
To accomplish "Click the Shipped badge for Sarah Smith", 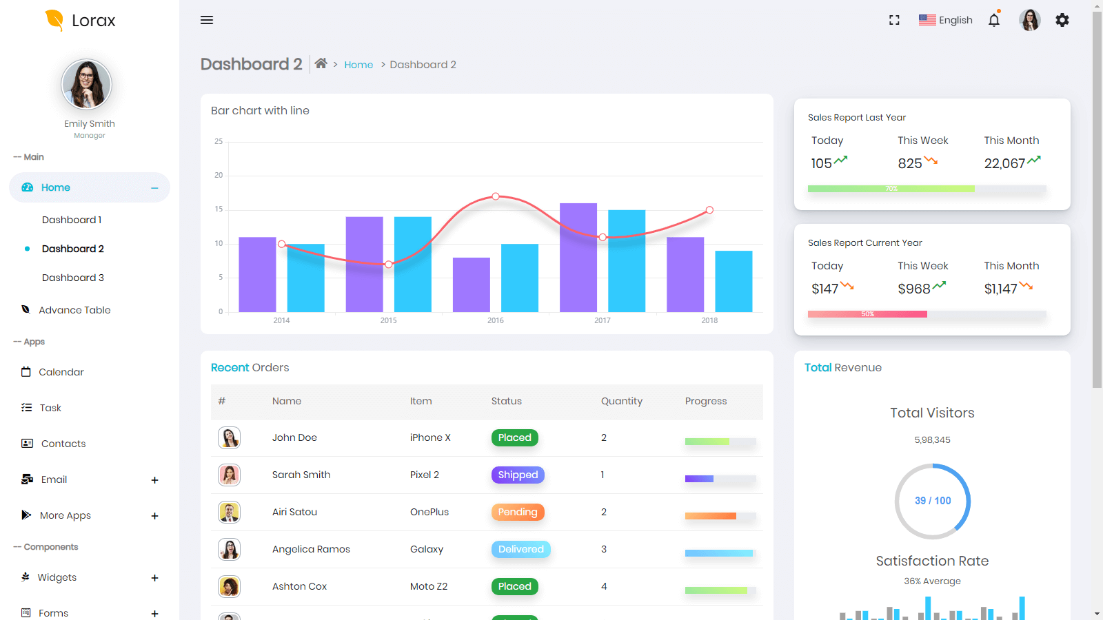I will (518, 475).
